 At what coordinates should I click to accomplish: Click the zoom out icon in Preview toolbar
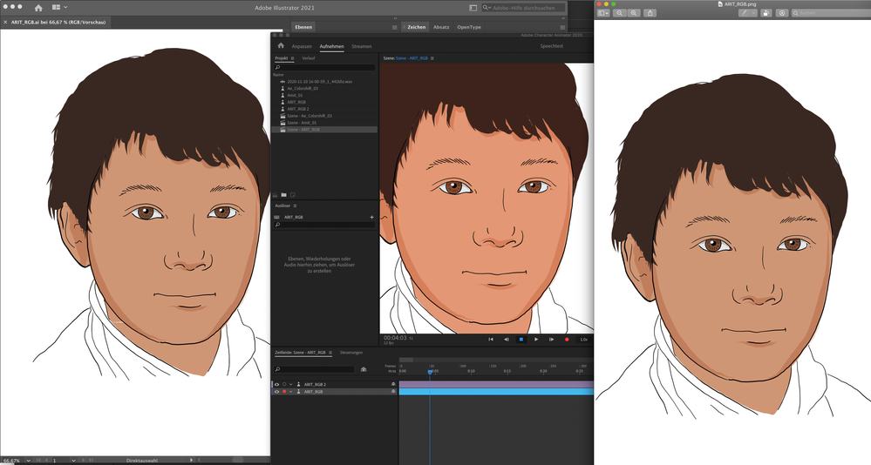(620, 13)
